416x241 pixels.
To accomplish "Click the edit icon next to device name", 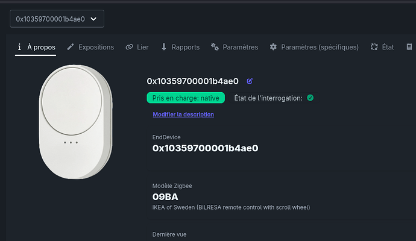I will coord(250,81).
